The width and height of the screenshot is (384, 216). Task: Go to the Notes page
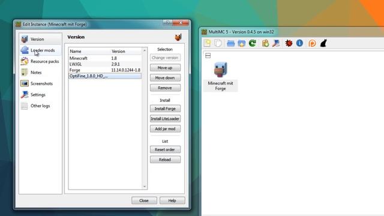coord(41,73)
